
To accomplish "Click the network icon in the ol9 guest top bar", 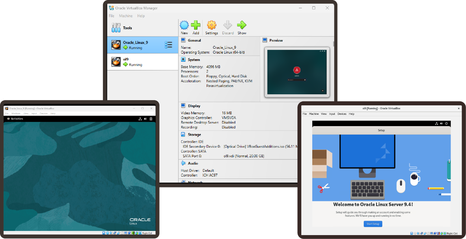I will (436, 123).
